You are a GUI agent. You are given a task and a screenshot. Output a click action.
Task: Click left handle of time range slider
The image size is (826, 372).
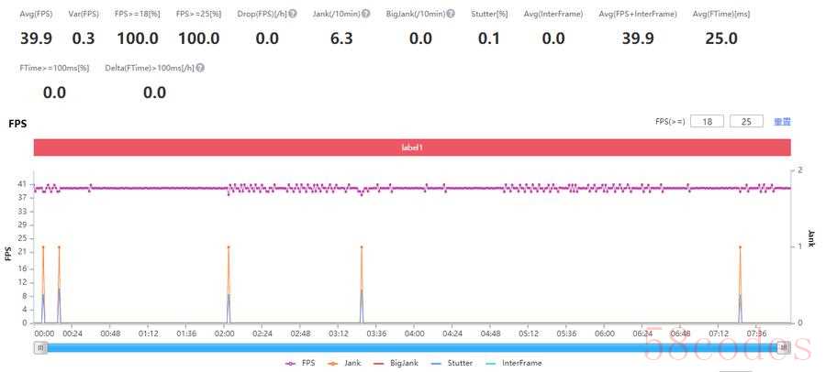[x=40, y=347]
